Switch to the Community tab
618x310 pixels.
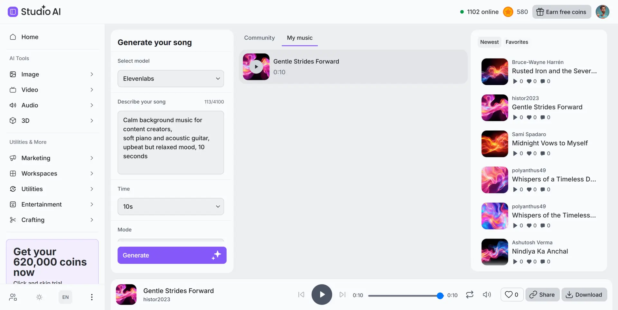(x=259, y=38)
